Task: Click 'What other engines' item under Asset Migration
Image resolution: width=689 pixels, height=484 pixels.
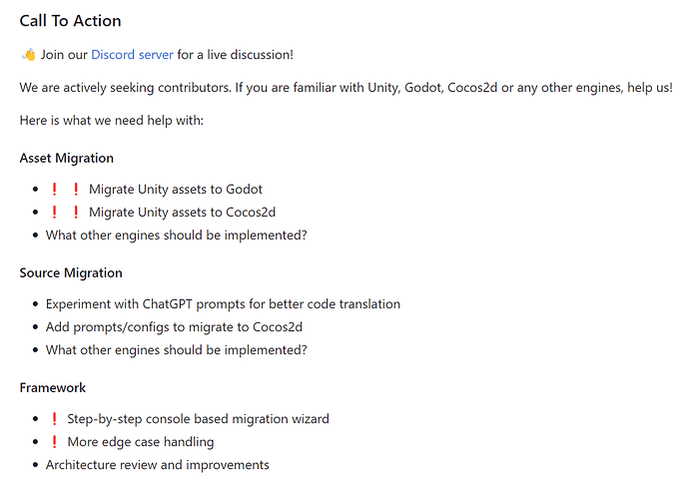Action: pos(176,236)
